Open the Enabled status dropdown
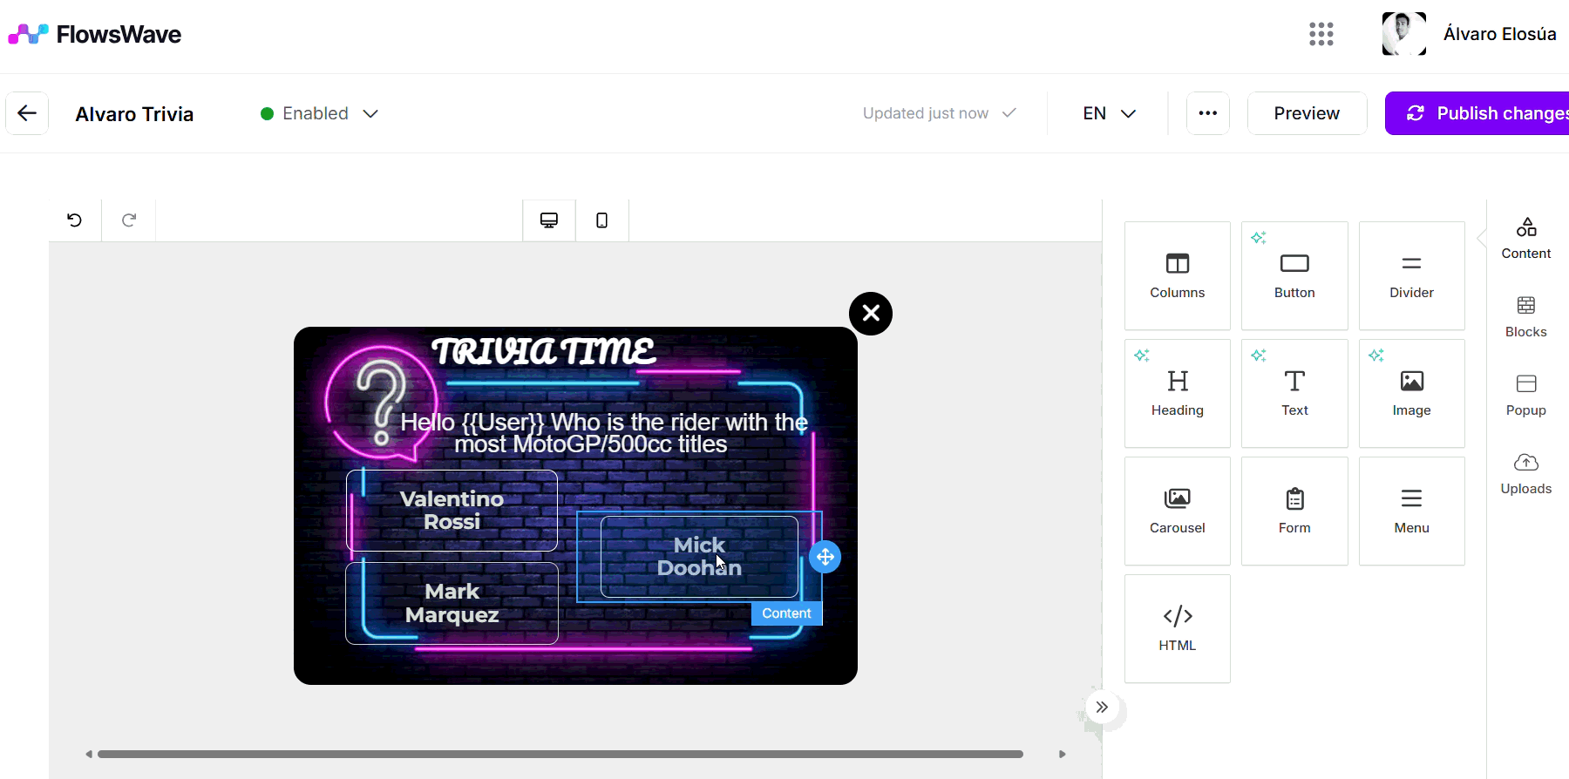Screen dimensions: 1569x779 [319, 113]
